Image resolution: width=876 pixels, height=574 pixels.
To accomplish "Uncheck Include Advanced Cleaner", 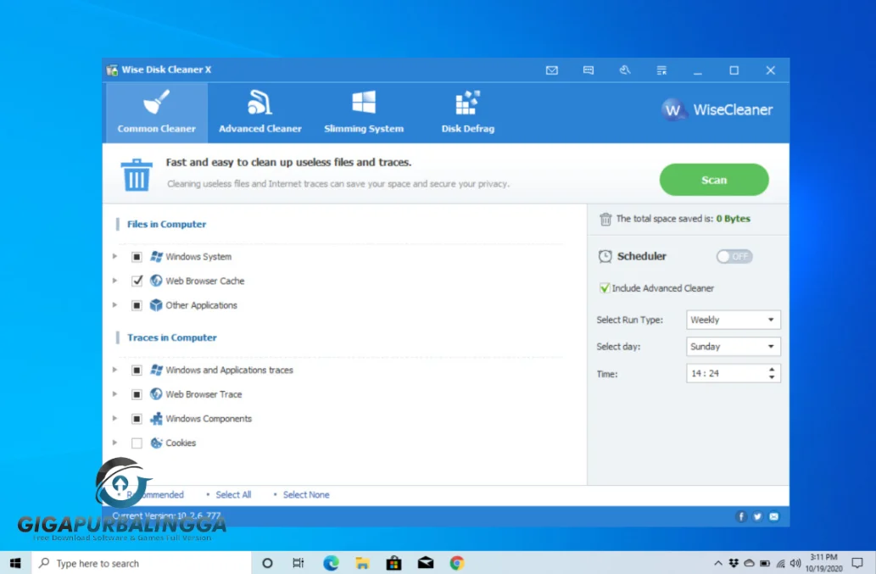I will pos(605,288).
